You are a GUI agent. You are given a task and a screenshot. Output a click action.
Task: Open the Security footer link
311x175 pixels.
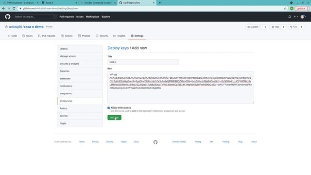110,142
